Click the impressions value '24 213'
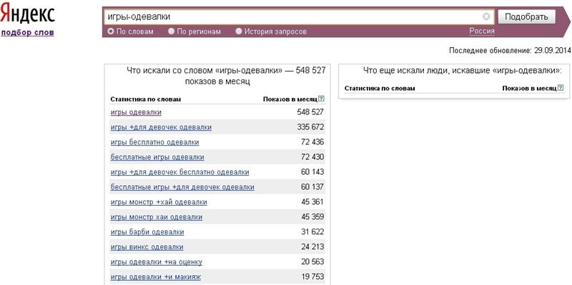Screen dimensions: 572x285 pyautogui.click(x=312, y=246)
